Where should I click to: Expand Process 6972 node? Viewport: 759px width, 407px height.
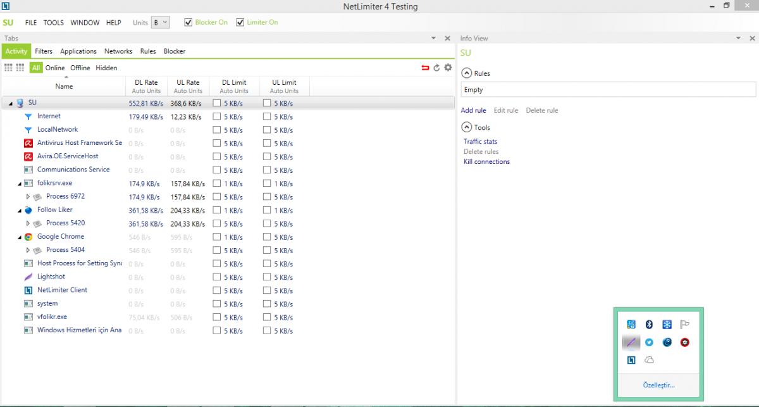[x=28, y=197]
